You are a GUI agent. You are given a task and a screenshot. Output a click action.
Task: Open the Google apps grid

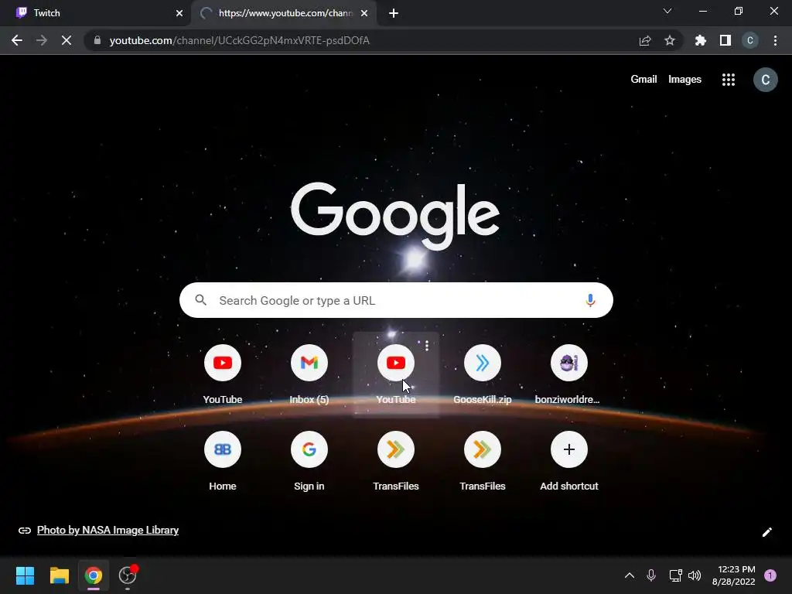(729, 80)
